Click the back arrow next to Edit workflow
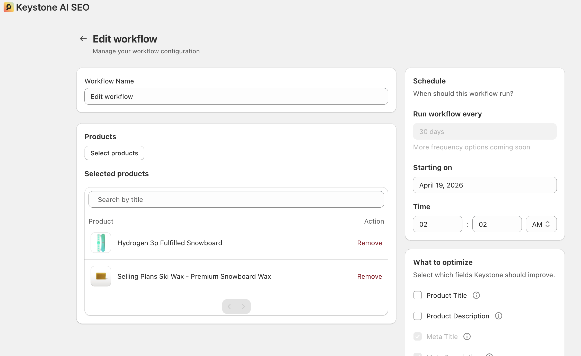The height and width of the screenshot is (356, 581). (83, 39)
